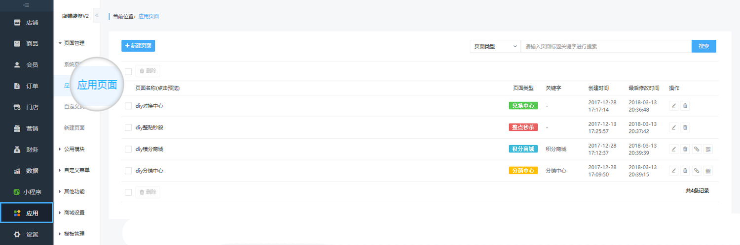
Task: Copy link icon for the diy積分商城 row
Action: (697, 149)
